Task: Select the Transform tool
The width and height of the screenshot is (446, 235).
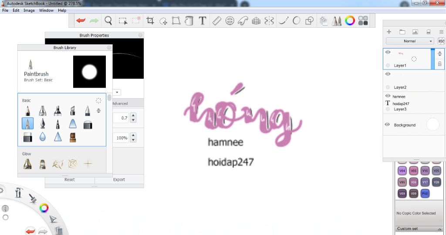Action: click(176, 20)
